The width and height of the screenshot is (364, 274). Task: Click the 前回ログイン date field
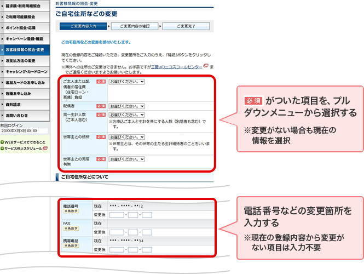(24, 131)
